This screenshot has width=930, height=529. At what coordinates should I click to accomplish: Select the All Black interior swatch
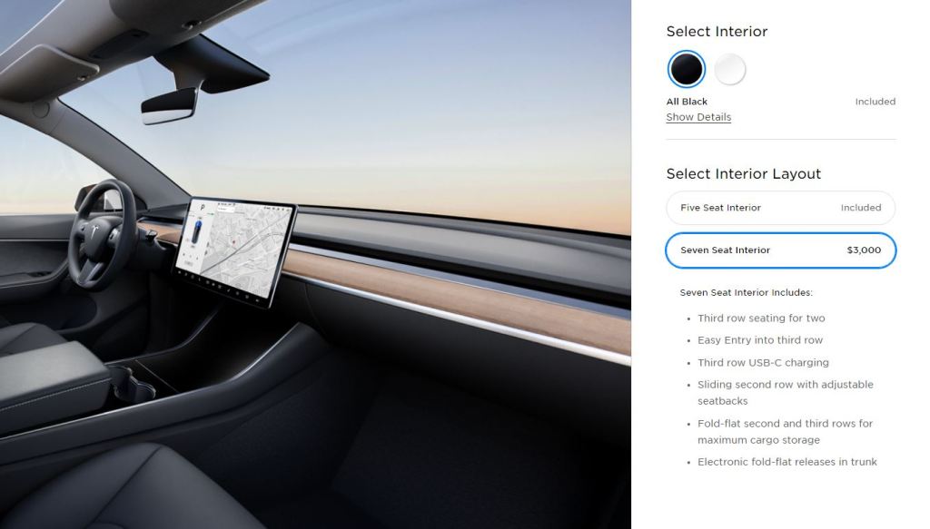(x=687, y=69)
